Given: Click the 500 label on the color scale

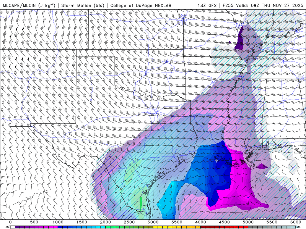Looking at the screenshot, I should [34, 222].
